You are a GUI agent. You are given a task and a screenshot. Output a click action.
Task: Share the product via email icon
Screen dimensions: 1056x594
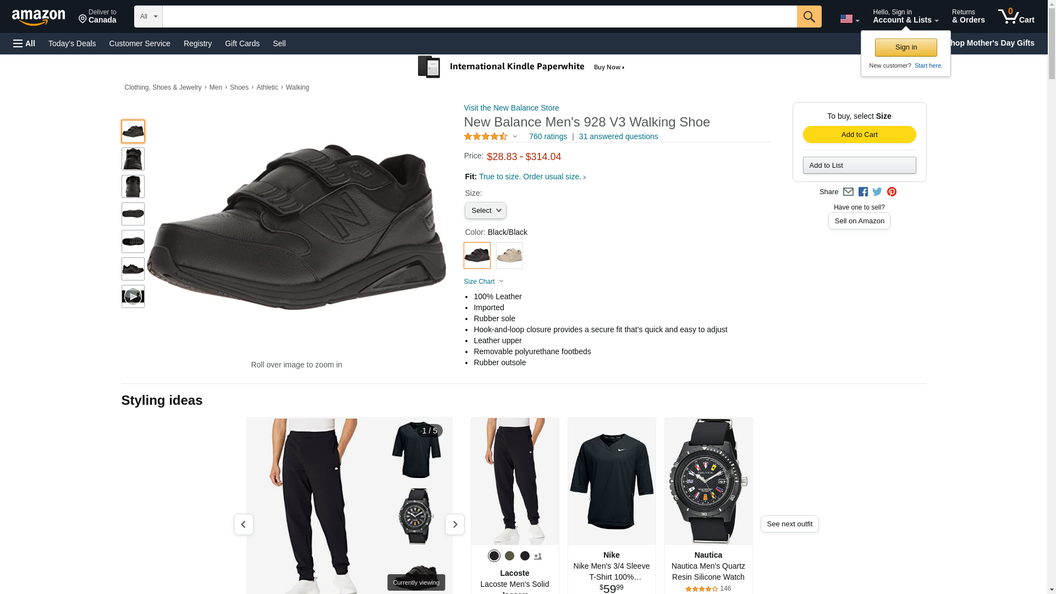[x=848, y=192]
